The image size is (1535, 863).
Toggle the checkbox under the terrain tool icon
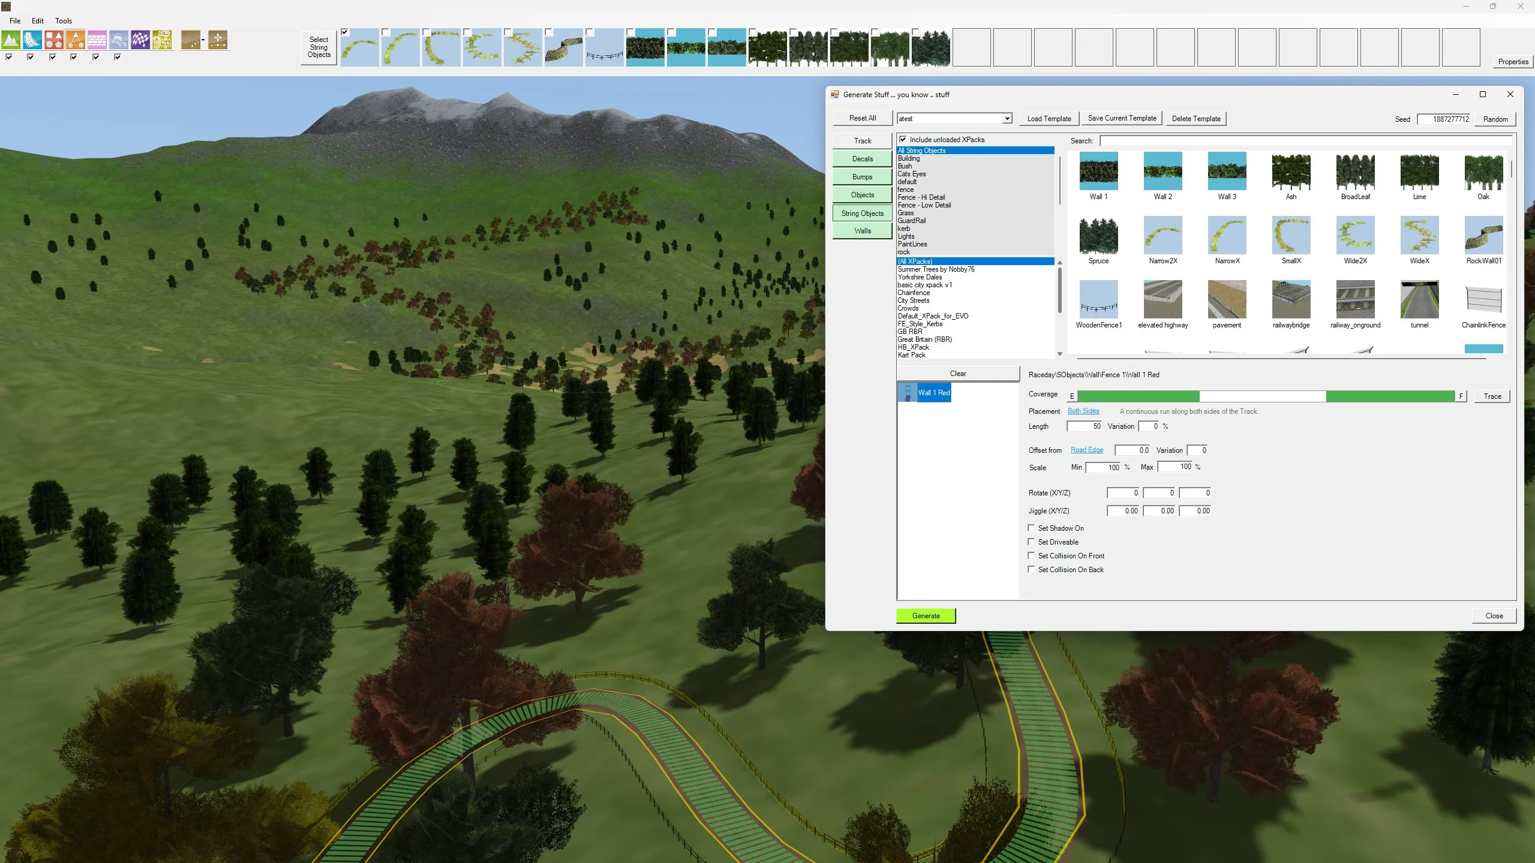coord(9,57)
